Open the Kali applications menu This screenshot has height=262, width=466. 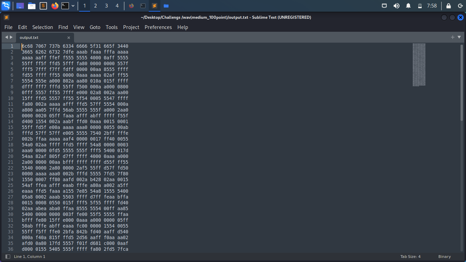coord(5,5)
